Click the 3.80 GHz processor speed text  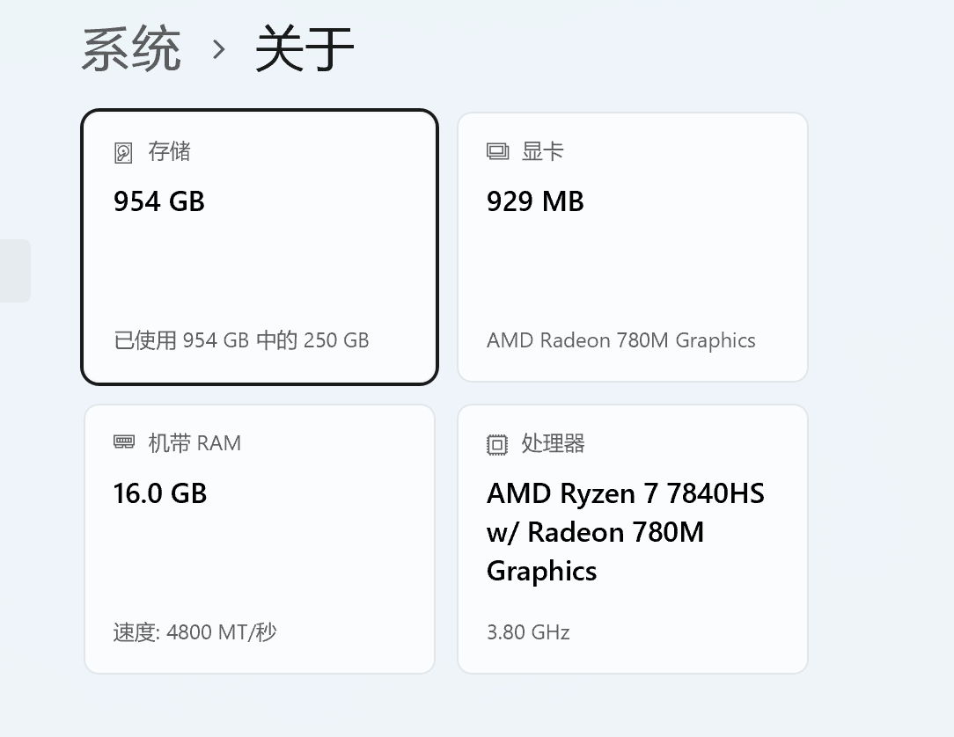528,632
